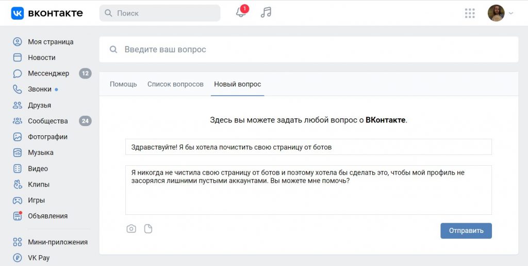Go to Новости link
Screen dimensions: 528x266
click(x=41, y=58)
